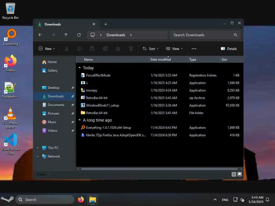Click the Search Downloads field
Viewport: 275px width, 206px height.
click(205, 35)
